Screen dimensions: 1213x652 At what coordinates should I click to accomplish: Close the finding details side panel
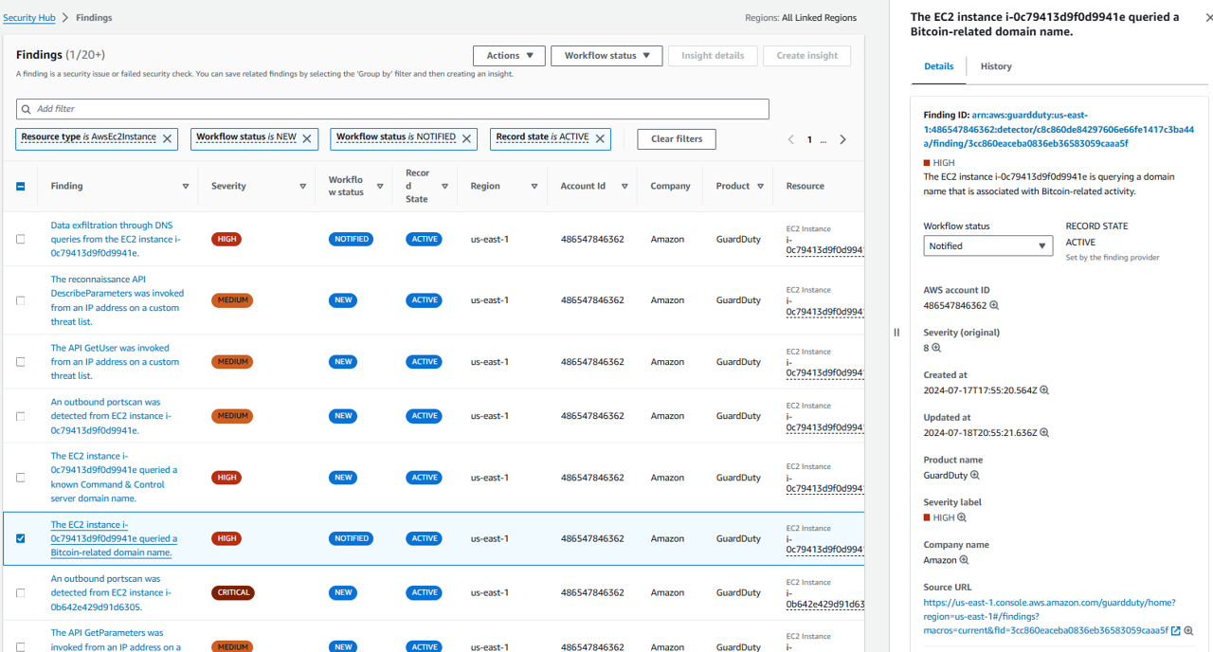[1209, 18]
